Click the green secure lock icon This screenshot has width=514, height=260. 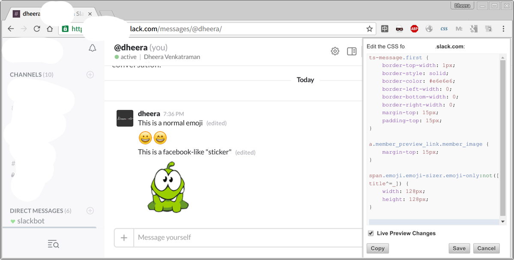pos(65,29)
